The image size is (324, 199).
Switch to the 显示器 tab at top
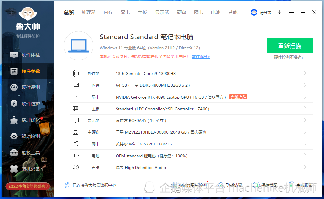click(x=162, y=13)
